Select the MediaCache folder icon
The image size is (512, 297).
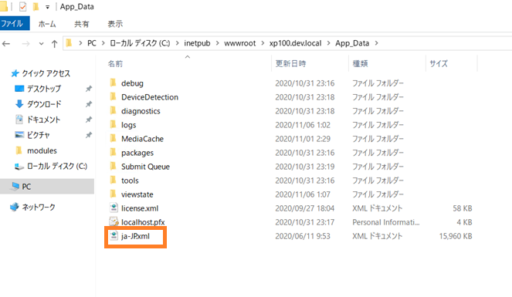(x=113, y=139)
